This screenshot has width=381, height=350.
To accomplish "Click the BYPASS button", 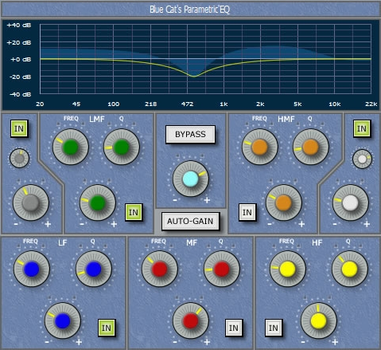I will pyautogui.click(x=190, y=135).
